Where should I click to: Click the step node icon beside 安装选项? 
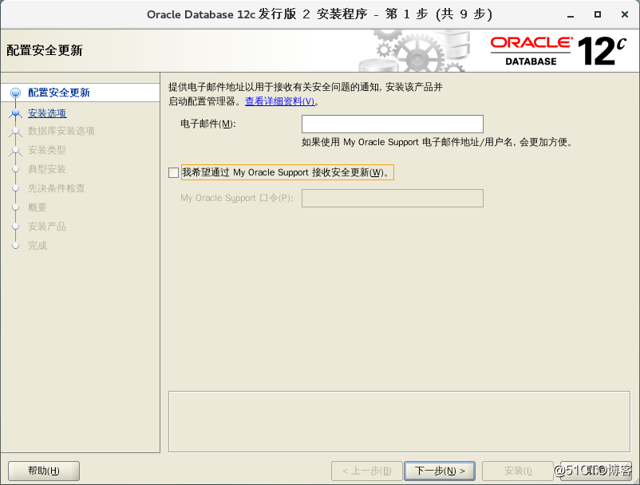tap(15, 112)
